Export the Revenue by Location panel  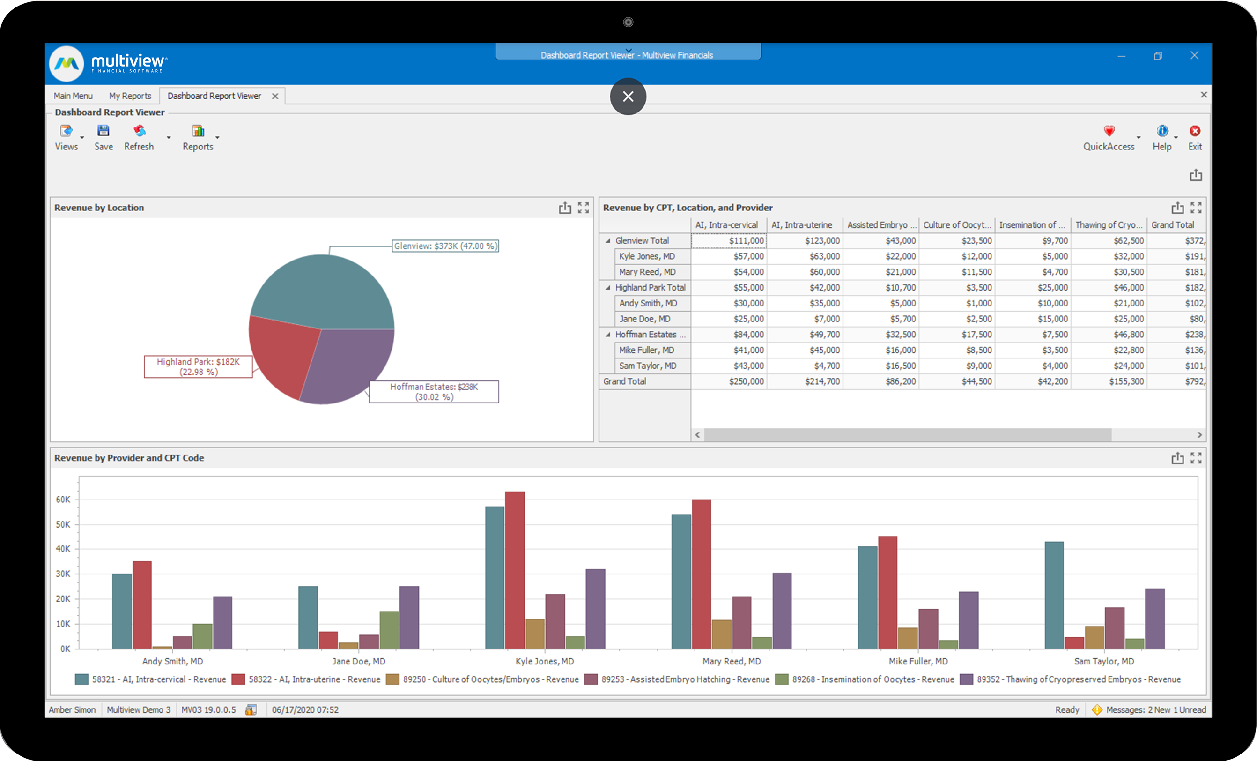click(x=565, y=208)
